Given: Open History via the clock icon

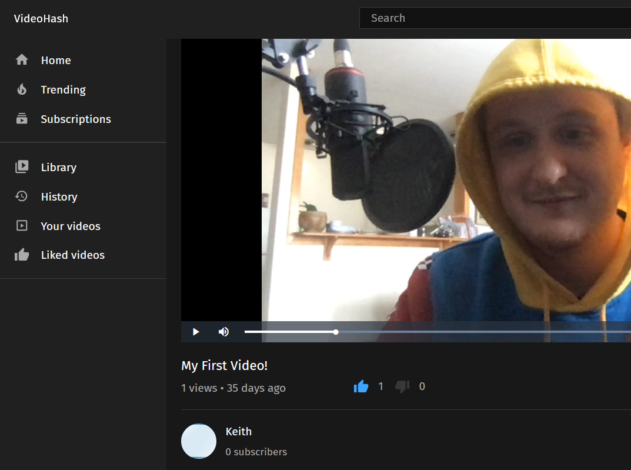Looking at the screenshot, I should pos(22,196).
